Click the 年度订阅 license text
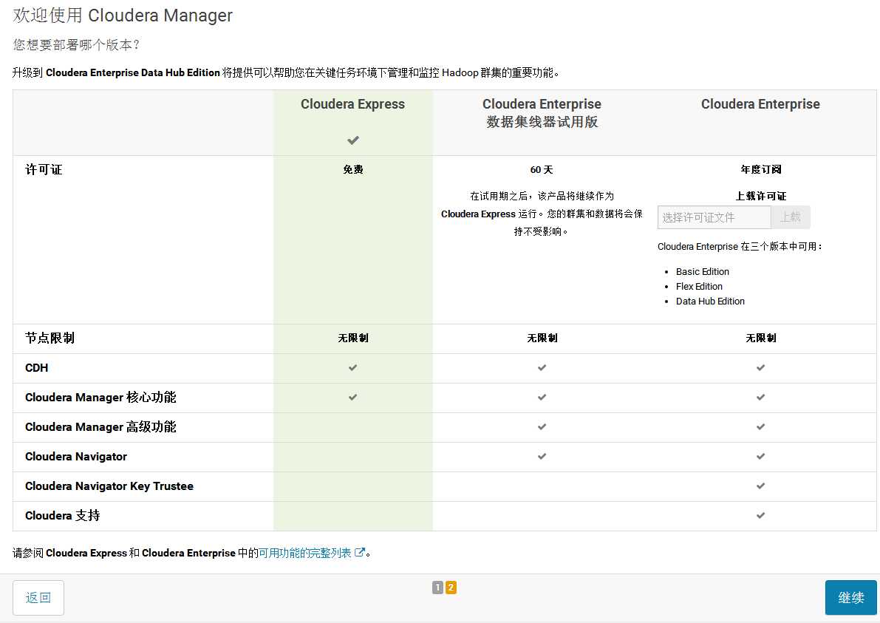The image size is (880, 623). tap(760, 169)
